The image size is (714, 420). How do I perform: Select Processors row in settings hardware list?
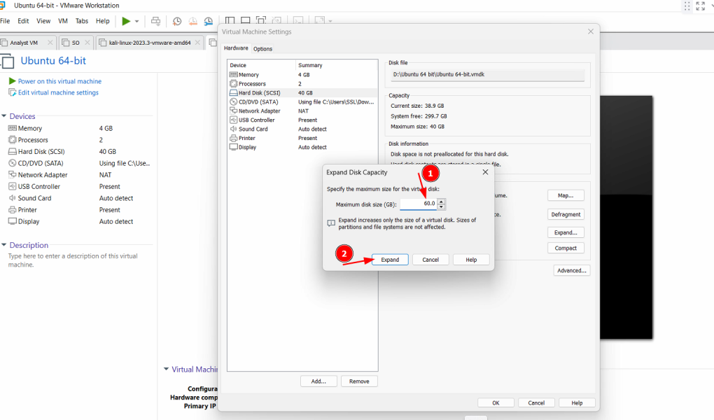click(x=302, y=84)
